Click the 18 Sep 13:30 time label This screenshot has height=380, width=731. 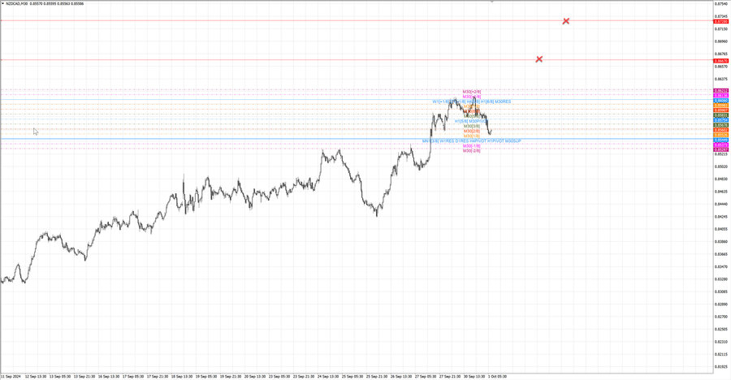182,376
